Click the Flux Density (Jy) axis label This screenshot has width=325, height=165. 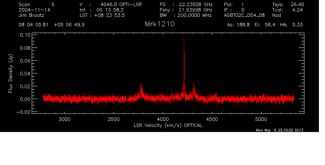[x=10, y=73]
